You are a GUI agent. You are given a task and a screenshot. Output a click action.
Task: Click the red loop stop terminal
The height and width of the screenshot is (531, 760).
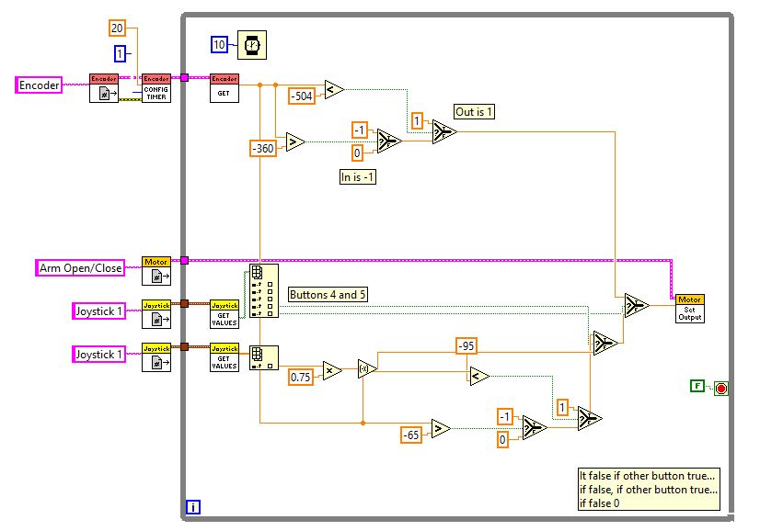pos(720,388)
